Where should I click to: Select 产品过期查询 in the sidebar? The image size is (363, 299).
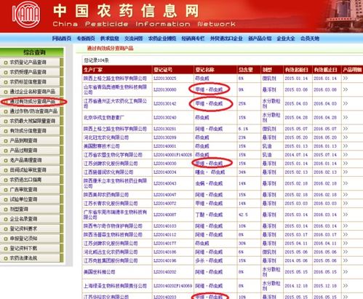23,150
